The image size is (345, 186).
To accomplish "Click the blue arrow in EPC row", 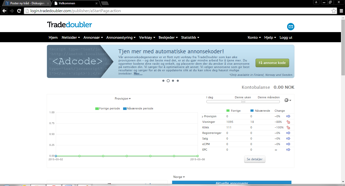I will tap(288, 150).
